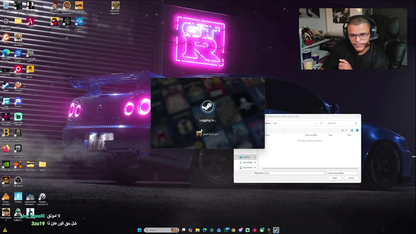Sort by the Size column header
This screenshot has height=234, width=416.
pos(349,135)
